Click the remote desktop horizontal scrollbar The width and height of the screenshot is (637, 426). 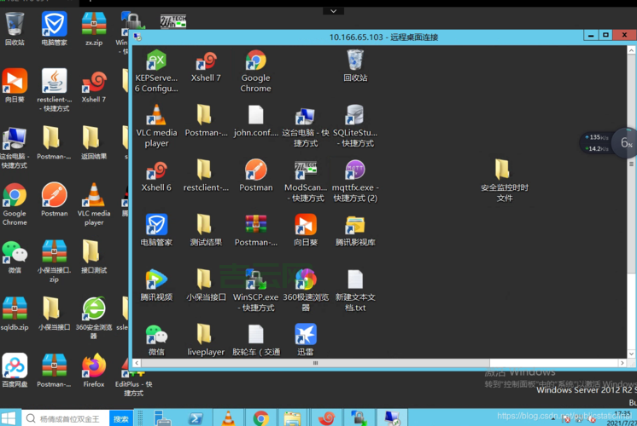point(316,363)
